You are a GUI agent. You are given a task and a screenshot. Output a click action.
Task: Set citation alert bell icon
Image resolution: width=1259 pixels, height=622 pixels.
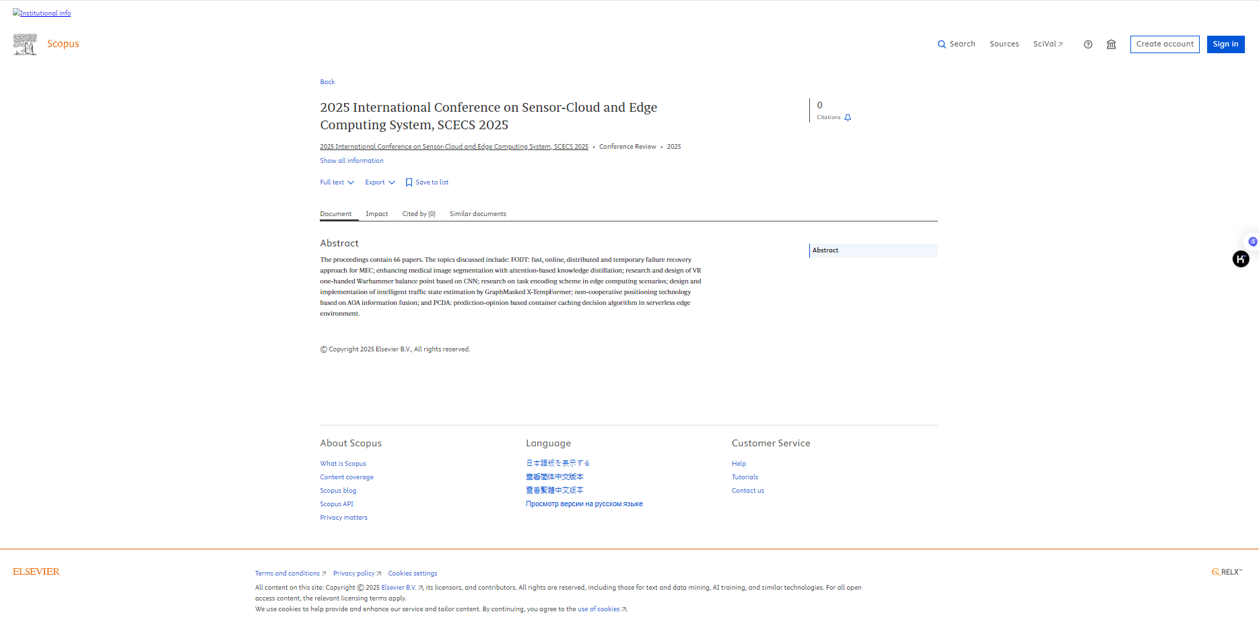tap(848, 118)
